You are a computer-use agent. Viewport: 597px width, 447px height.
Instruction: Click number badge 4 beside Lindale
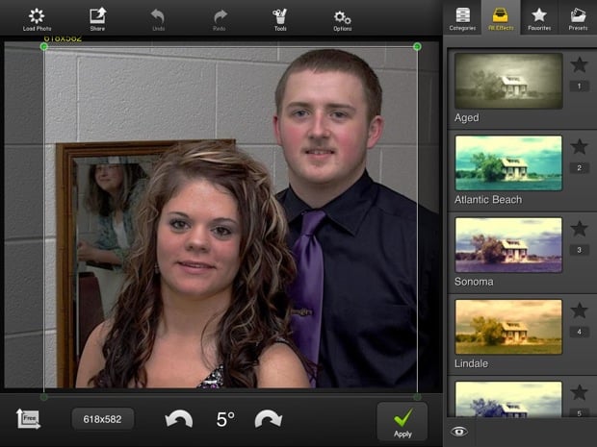pos(579,332)
